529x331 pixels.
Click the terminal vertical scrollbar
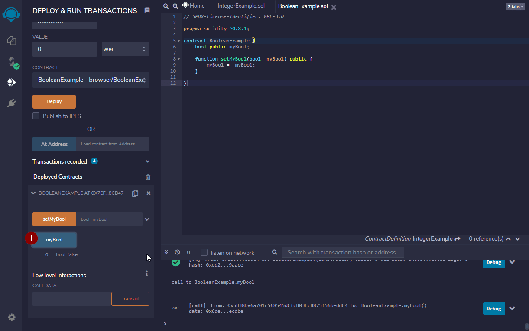[x=526, y=326]
